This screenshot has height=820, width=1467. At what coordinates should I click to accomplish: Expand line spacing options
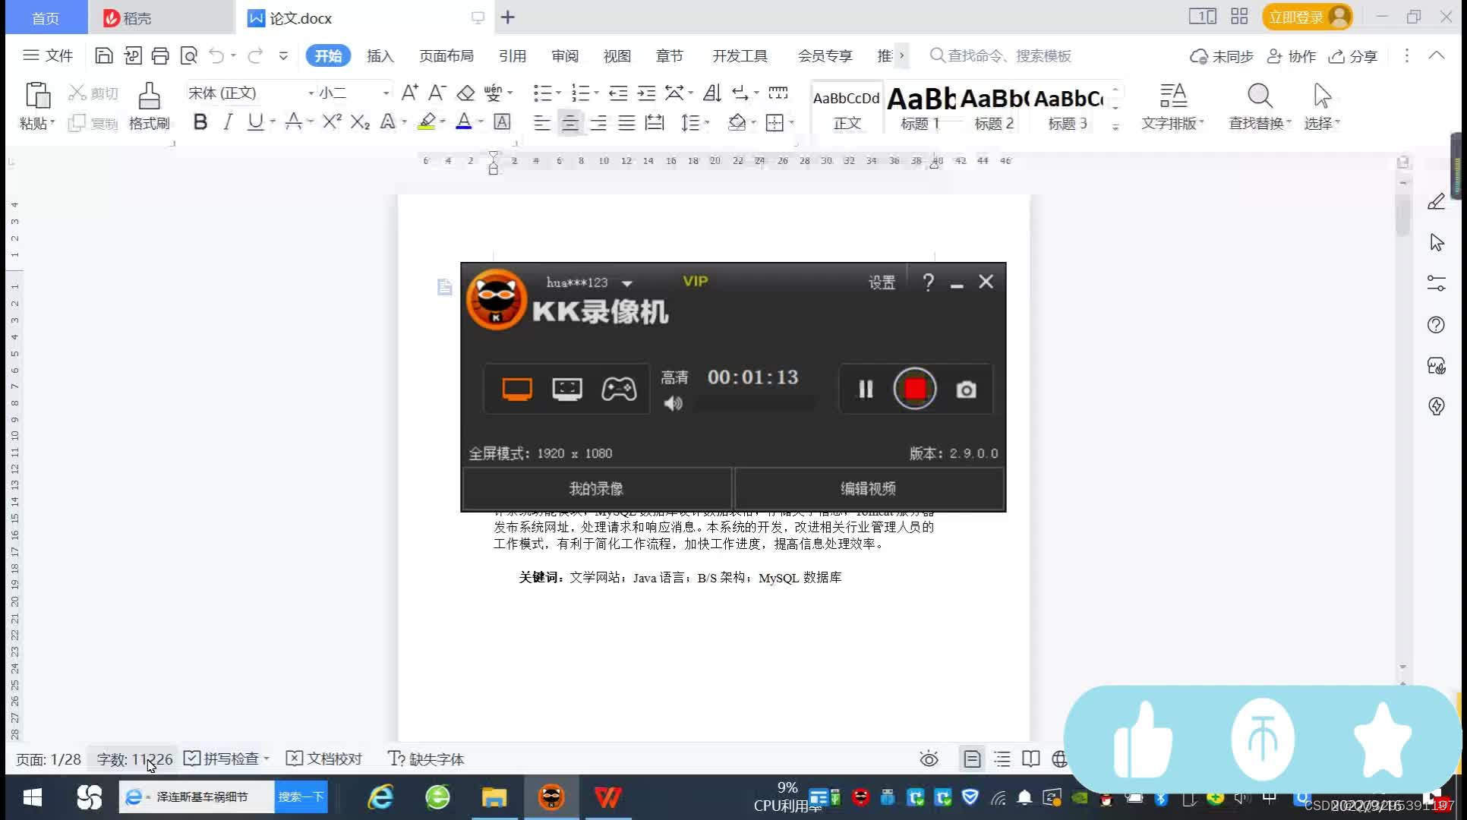[707, 122]
